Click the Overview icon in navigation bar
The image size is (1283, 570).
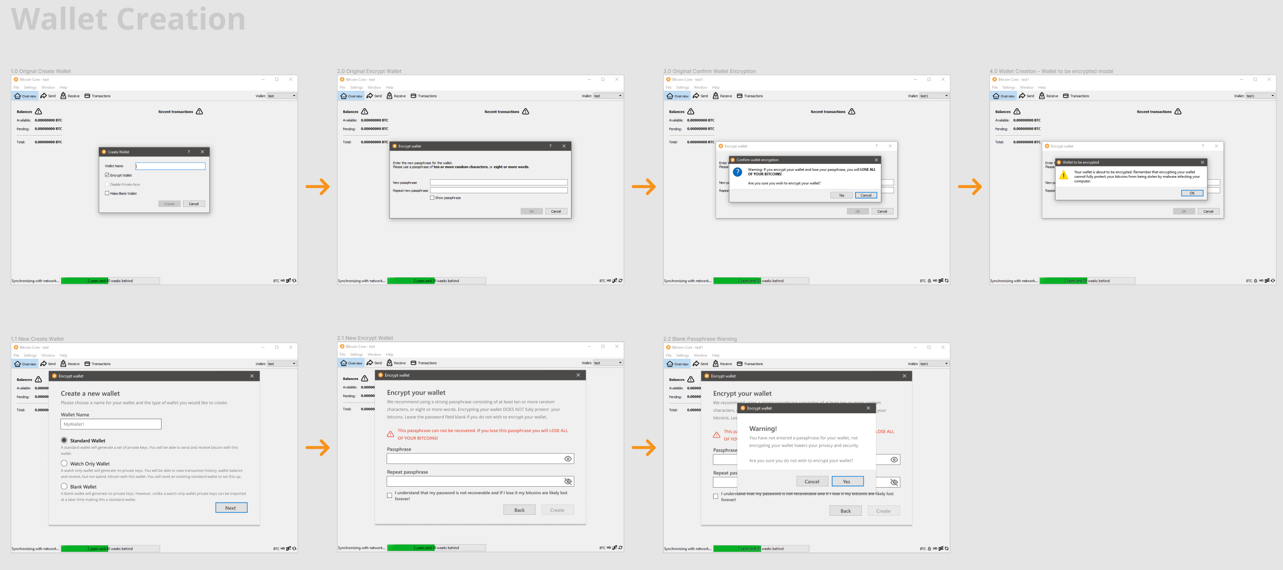[x=25, y=95]
